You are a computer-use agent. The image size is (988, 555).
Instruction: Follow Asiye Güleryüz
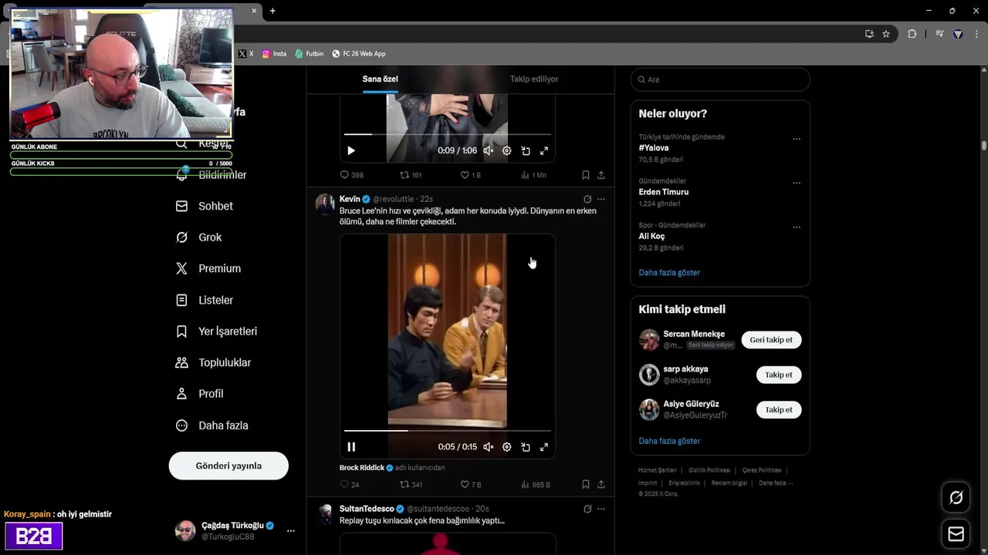pyautogui.click(x=779, y=410)
